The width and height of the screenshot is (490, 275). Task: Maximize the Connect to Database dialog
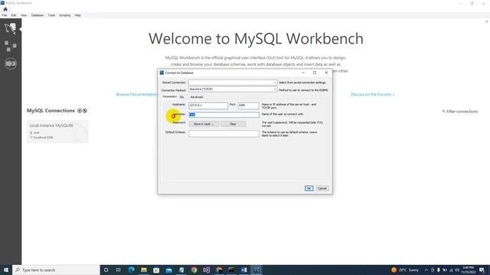point(315,73)
